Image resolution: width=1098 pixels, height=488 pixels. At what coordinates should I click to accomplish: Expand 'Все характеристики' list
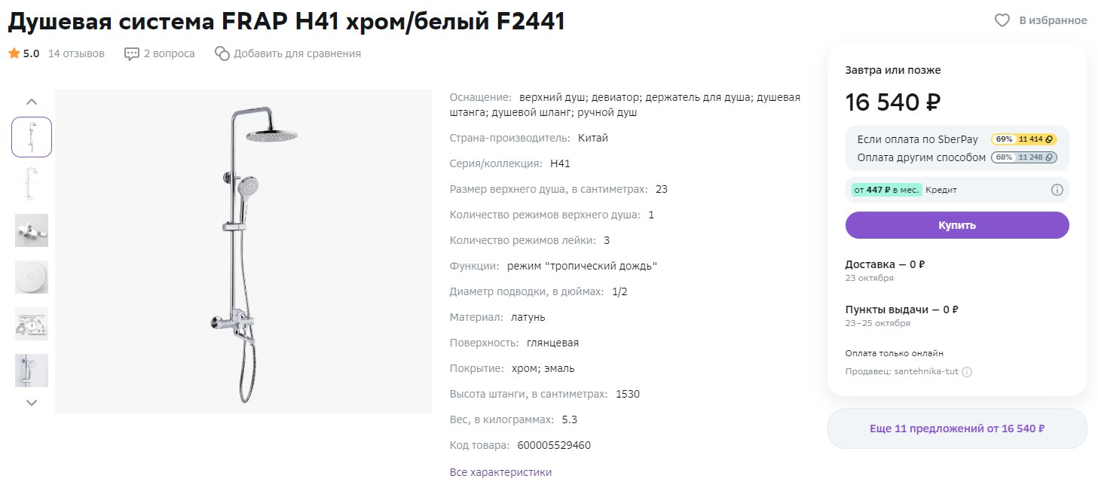click(x=500, y=472)
